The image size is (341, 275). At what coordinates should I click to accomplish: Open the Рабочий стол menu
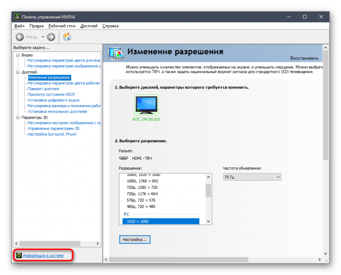pos(62,26)
